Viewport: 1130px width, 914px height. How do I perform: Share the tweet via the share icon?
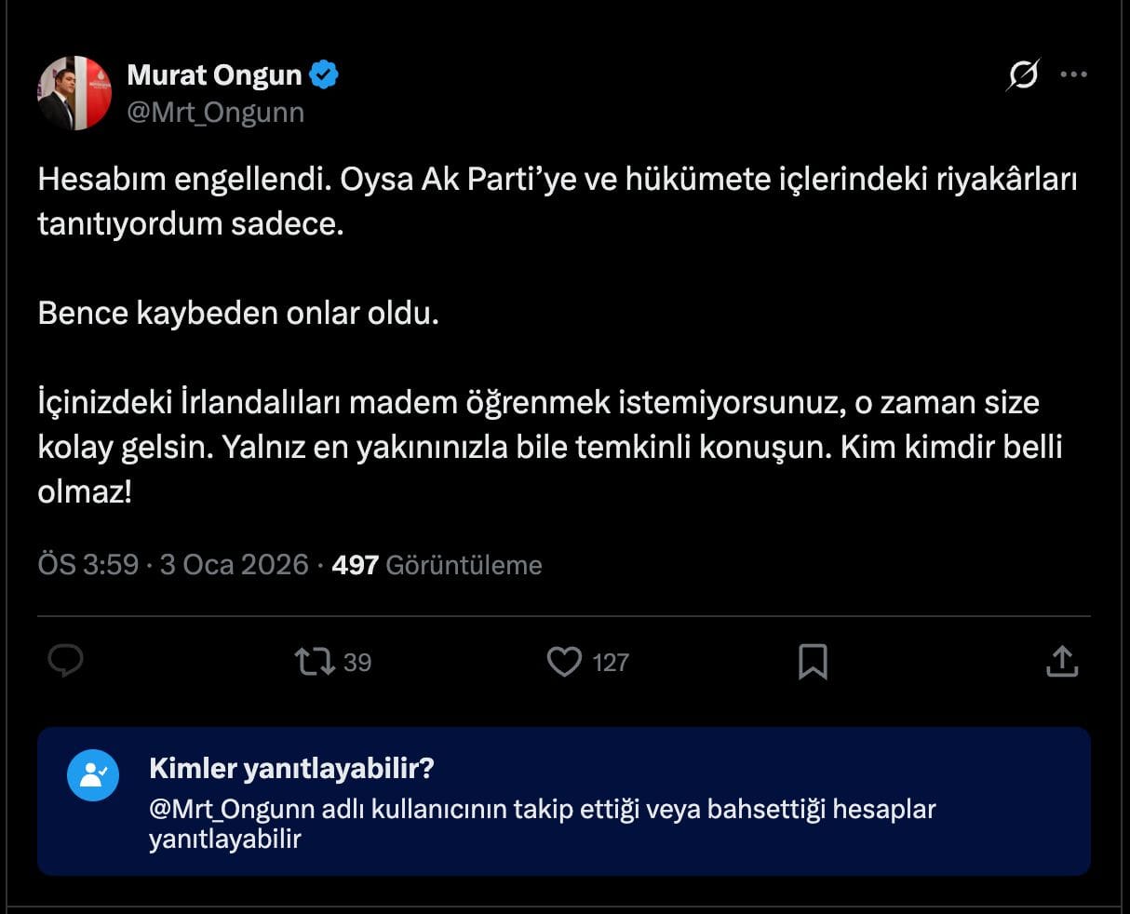pyautogui.click(x=1062, y=662)
